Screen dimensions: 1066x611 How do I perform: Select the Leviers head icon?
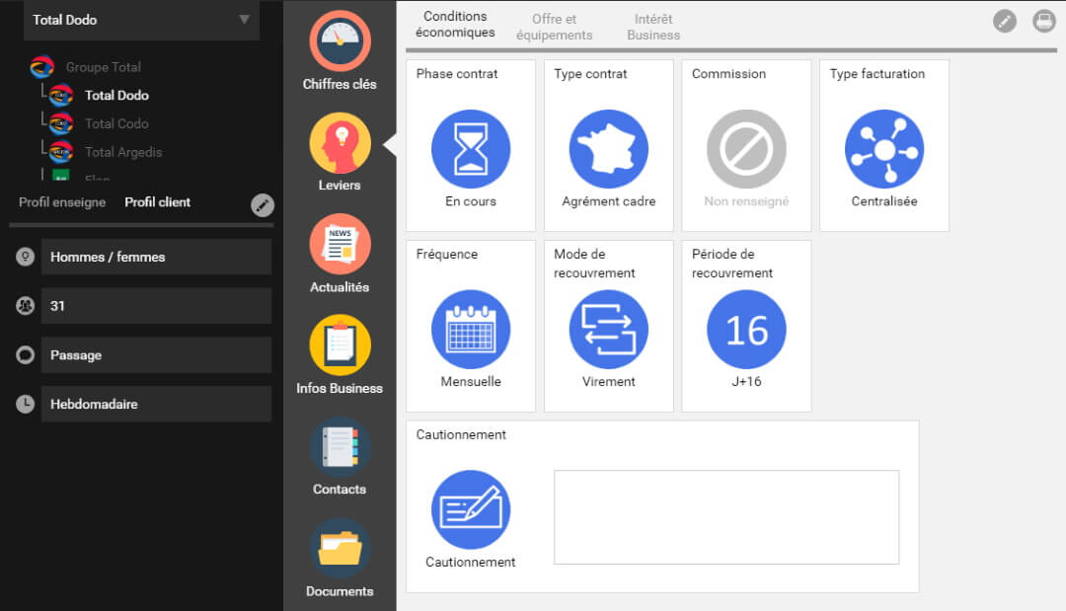pyautogui.click(x=340, y=143)
